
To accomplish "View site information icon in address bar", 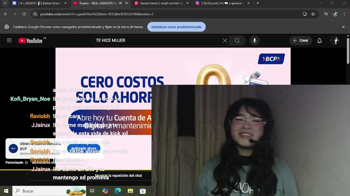I will pyautogui.click(x=35, y=14).
